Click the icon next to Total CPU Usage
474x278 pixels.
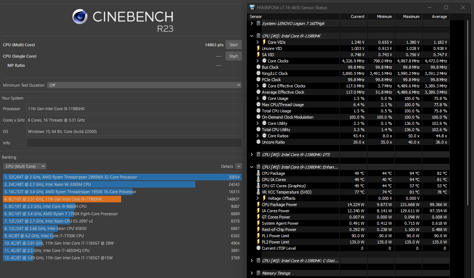258,111
